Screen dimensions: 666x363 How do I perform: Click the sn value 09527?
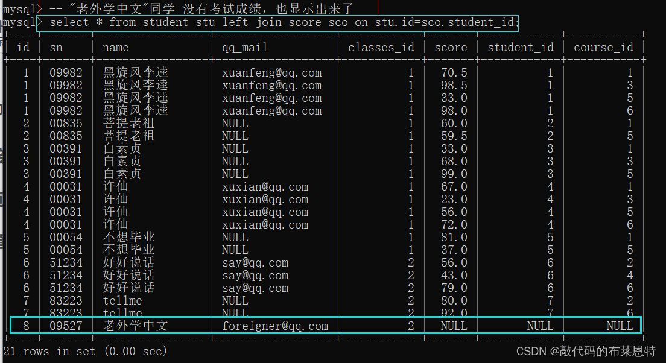pyautogui.click(x=66, y=326)
